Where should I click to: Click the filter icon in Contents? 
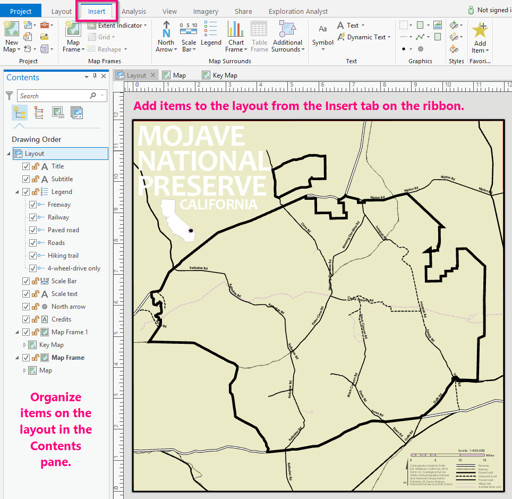tap(9, 96)
